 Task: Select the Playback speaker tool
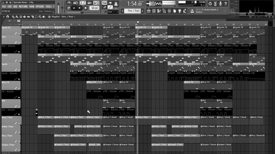point(44,17)
